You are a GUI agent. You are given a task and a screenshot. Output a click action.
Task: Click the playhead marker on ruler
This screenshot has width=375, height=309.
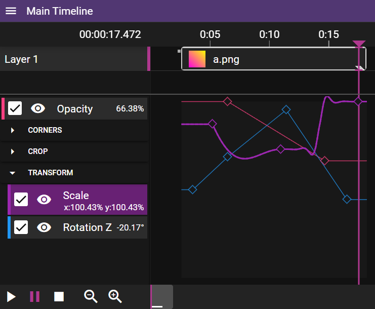click(x=359, y=44)
